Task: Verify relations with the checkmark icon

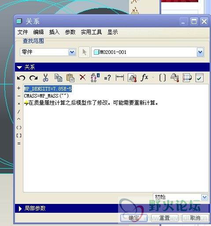Action: pyautogui.click(x=200, y=78)
